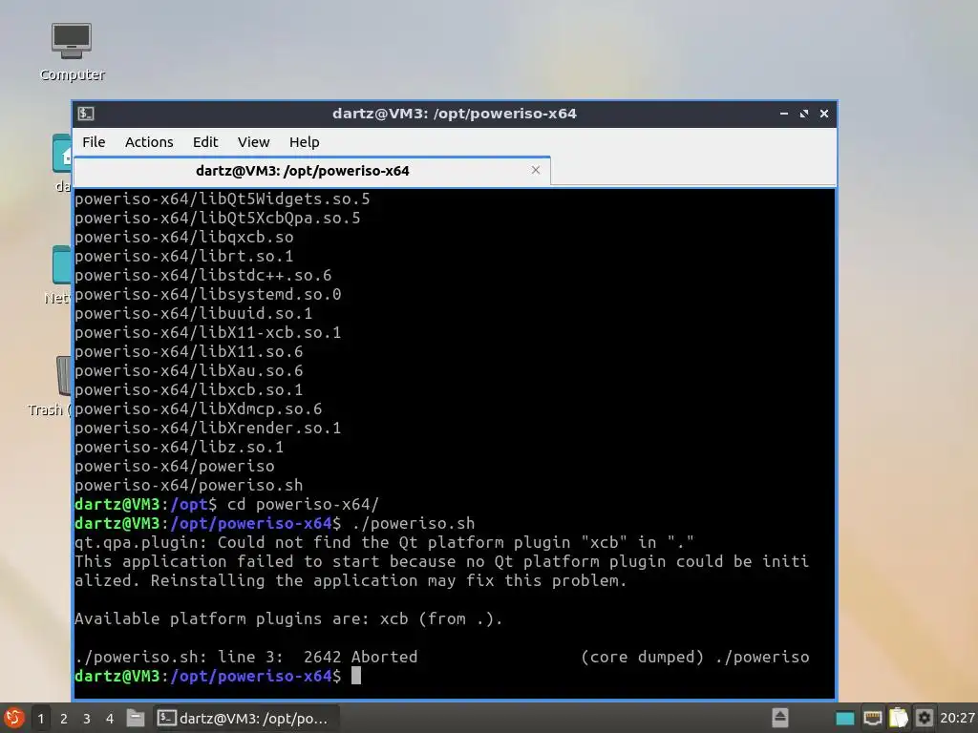Click the line poweriso-x64/libxcb.so.1
The height and width of the screenshot is (733, 978).
pos(188,389)
